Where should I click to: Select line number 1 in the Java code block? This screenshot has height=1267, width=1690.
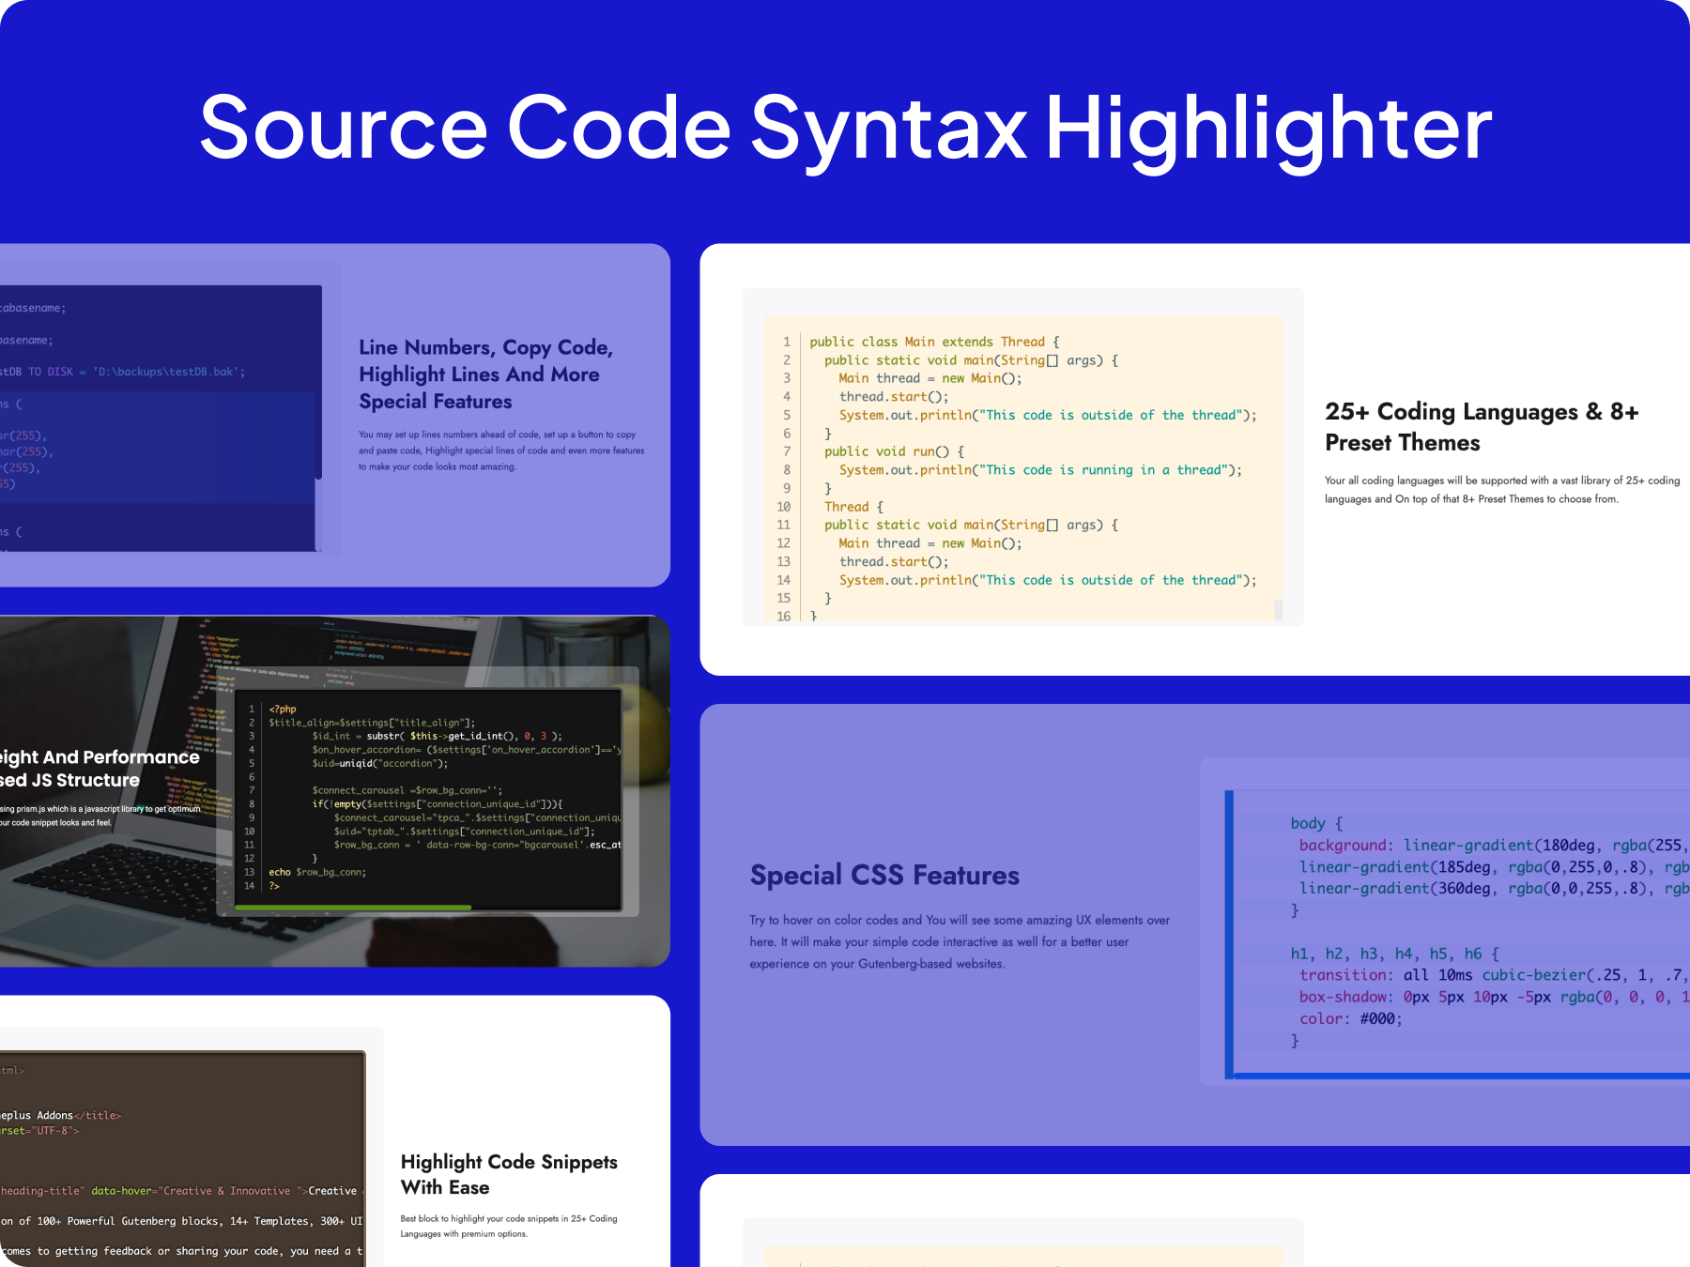click(x=787, y=342)
